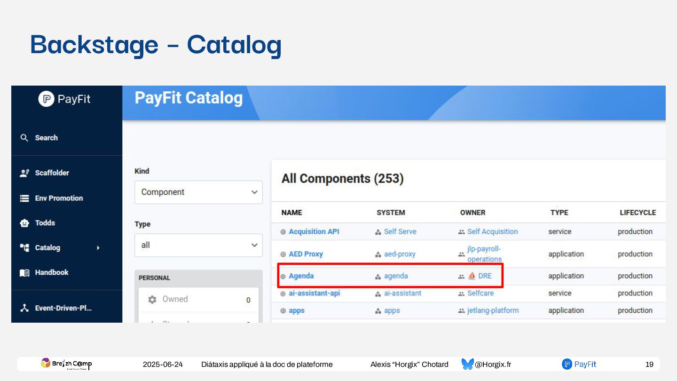This screenshot has width=677, height=381.
Task: Open the Selfcare owner group
Action: (x=480, y=293)
